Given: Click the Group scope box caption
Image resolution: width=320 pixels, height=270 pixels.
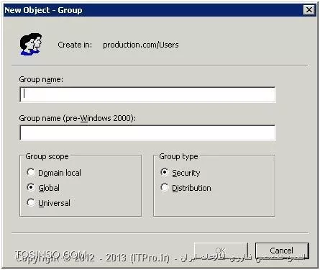Looking at the screenshot, I should point(47,156).
